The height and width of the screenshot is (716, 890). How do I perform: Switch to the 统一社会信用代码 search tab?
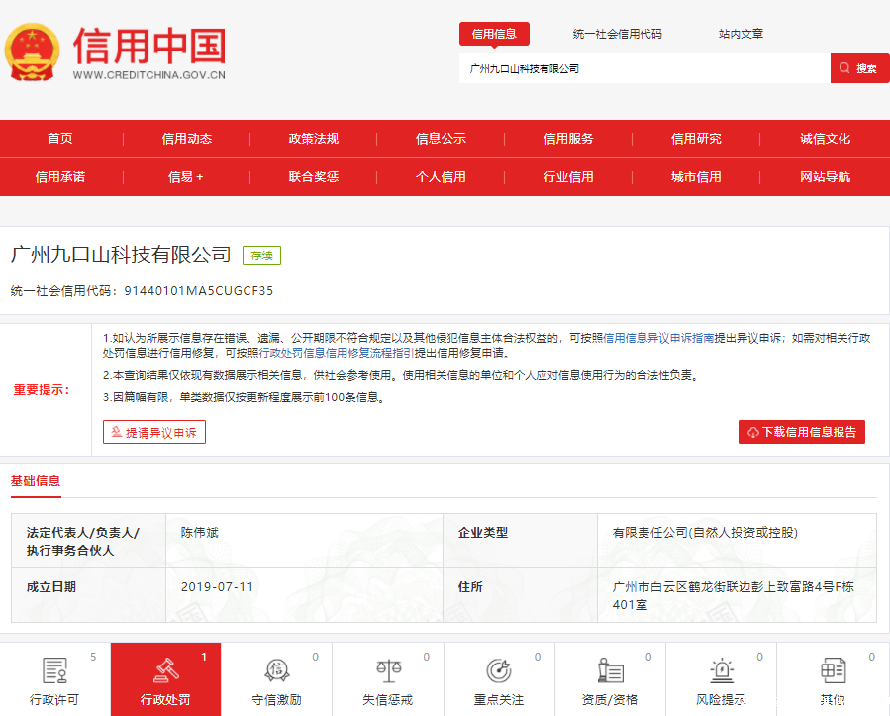[x=616, y=33]
